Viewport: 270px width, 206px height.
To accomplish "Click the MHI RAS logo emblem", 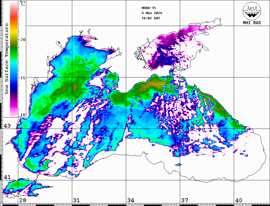I will (252, 11).
